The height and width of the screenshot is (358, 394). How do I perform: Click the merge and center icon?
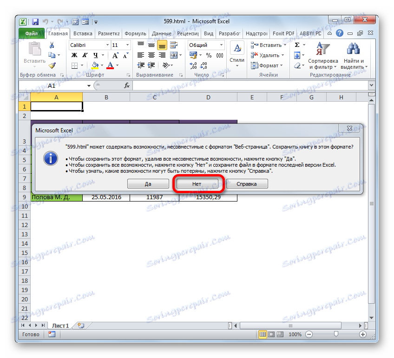click(174, 55)
